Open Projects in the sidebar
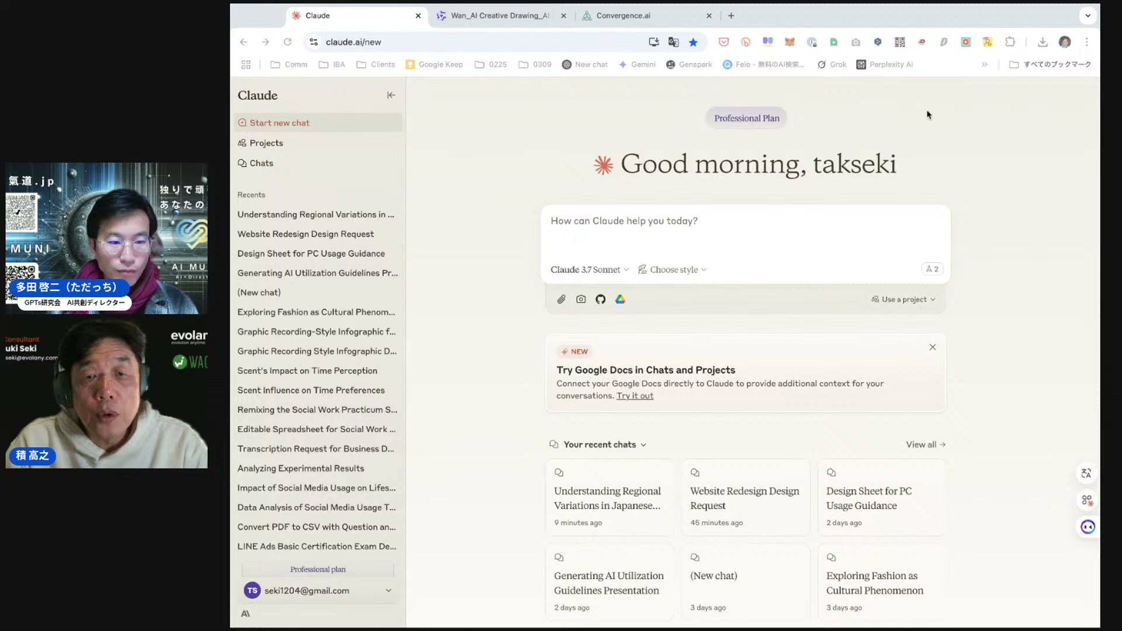Viewport: 1122px width, 631px height. click(x=318, y=143)
